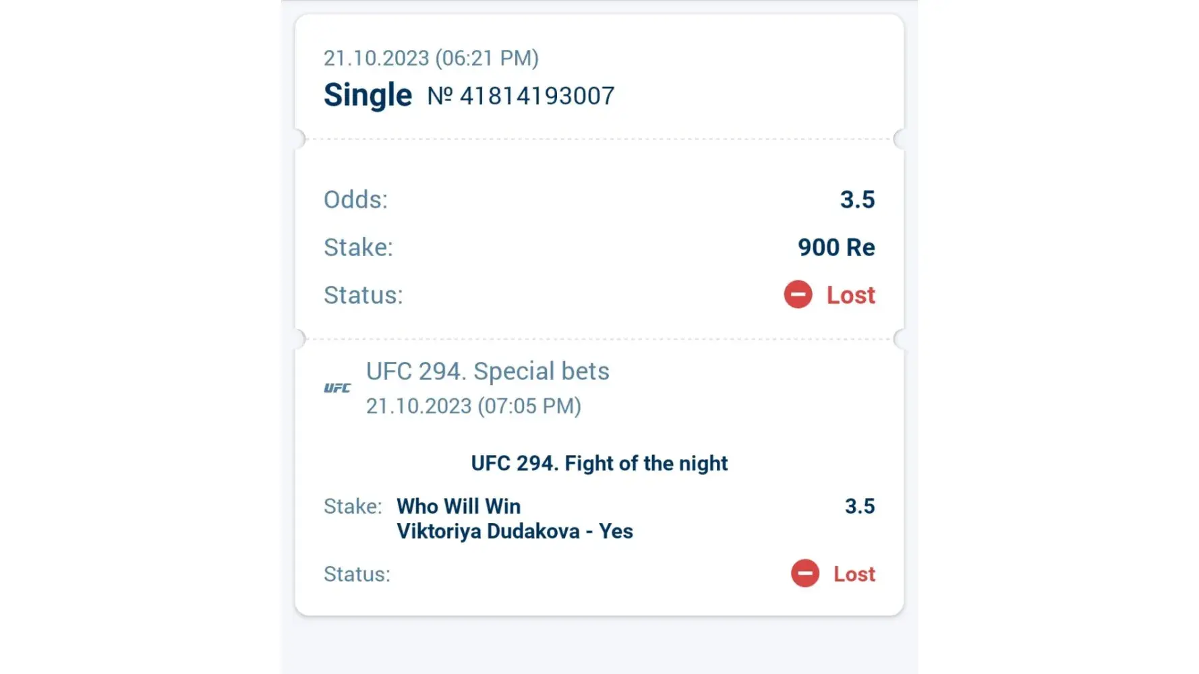Click the 'Lost' text in the bet summary
1199x674 pixels.
point(850,295)
